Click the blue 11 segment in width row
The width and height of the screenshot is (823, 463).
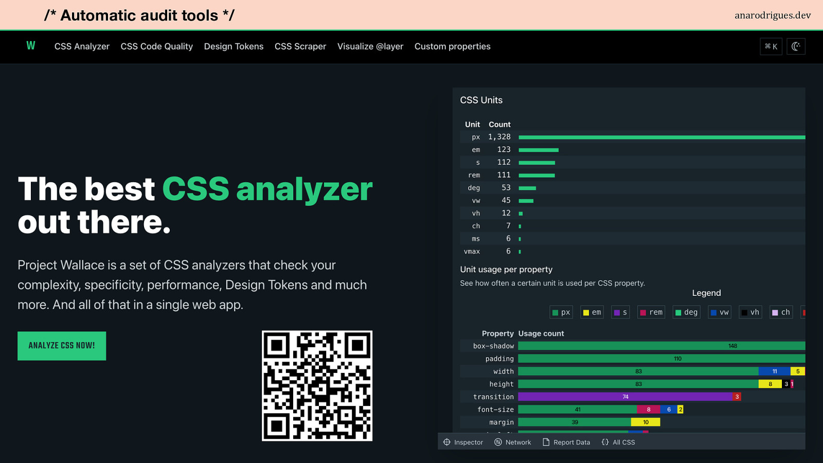774,371
